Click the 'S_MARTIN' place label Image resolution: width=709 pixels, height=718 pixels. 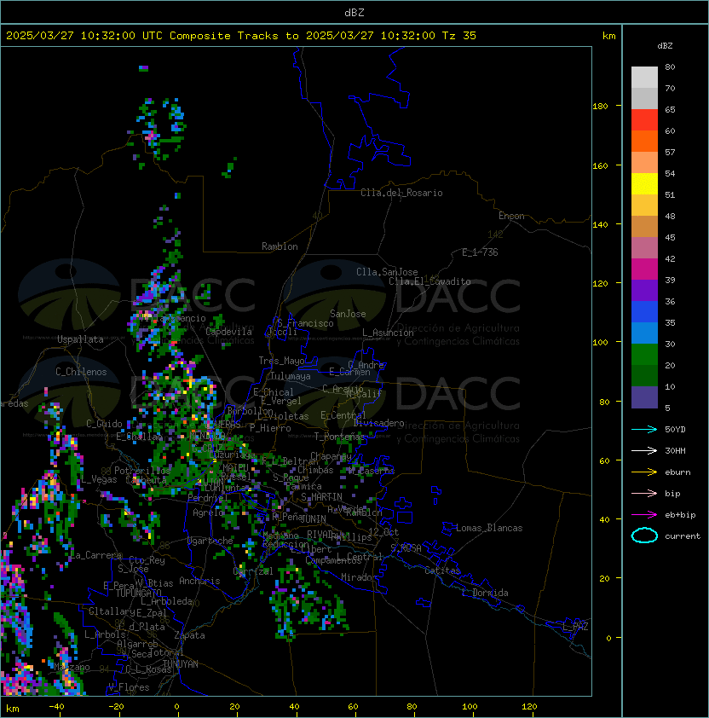pos(321,497)
